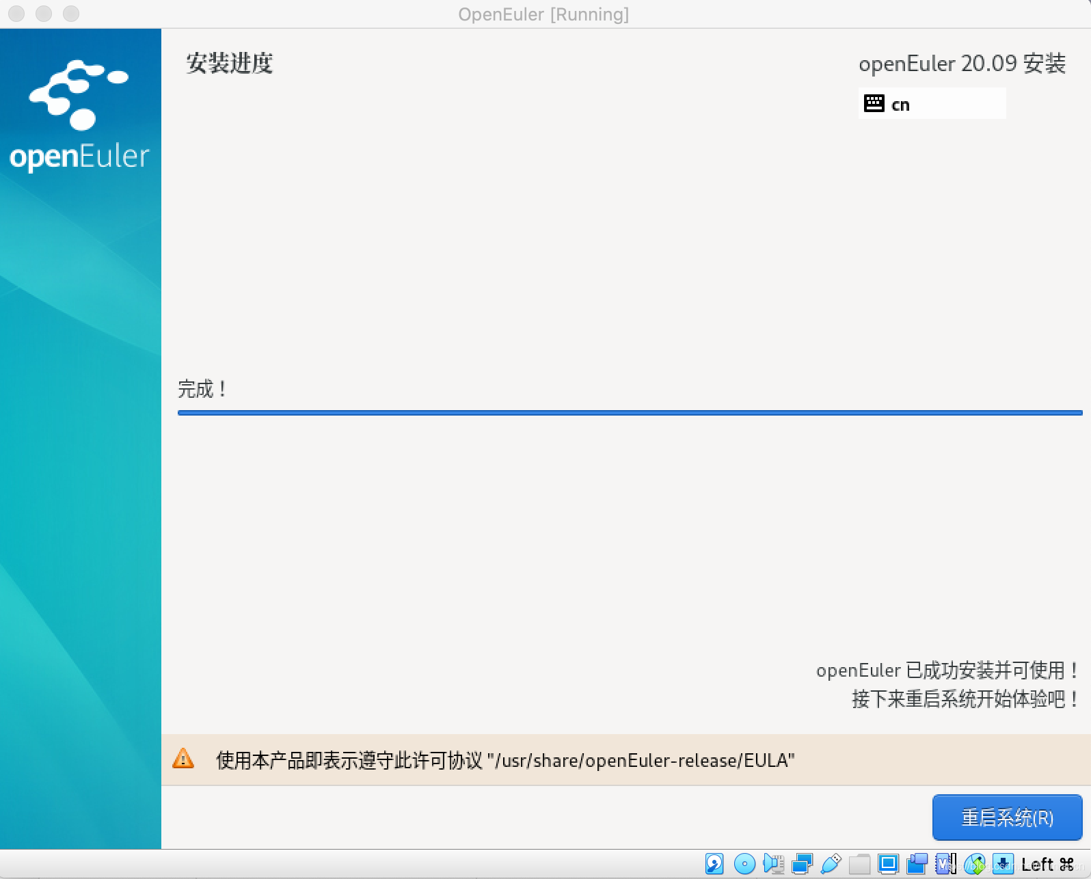Screen dimensions: 1091x879
Task: Click the EULA warning triangle icon
Action: point(183,759)
